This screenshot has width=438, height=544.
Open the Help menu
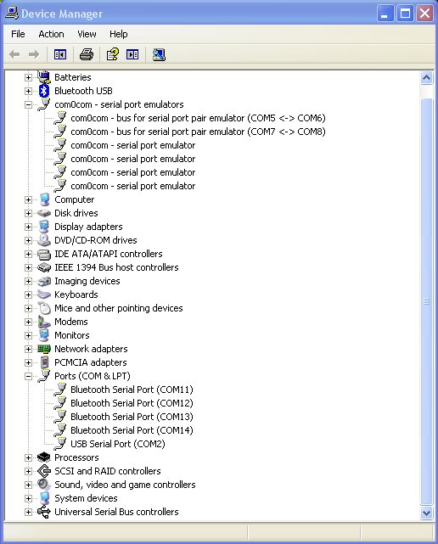[x=118, y=34]
